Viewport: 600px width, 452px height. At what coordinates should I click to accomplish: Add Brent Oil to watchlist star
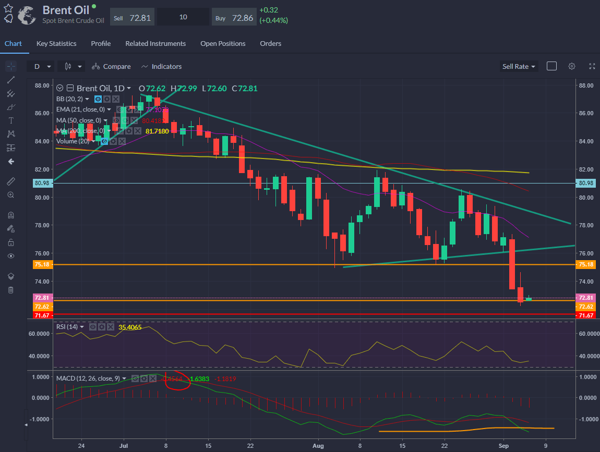click(8, 8)
